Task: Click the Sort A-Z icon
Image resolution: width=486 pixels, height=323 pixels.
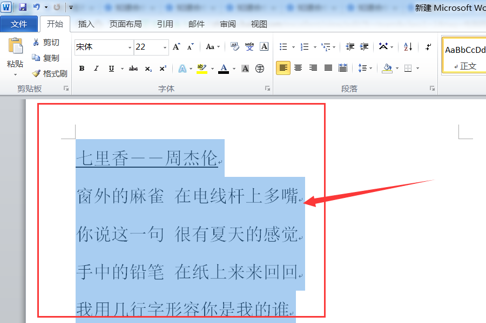Action: coord(408,47)
